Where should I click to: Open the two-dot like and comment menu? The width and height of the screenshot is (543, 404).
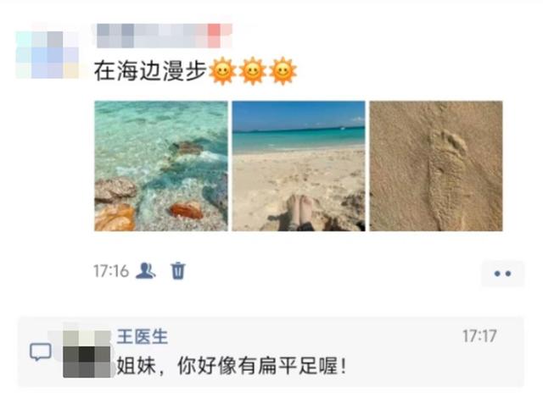502,274
